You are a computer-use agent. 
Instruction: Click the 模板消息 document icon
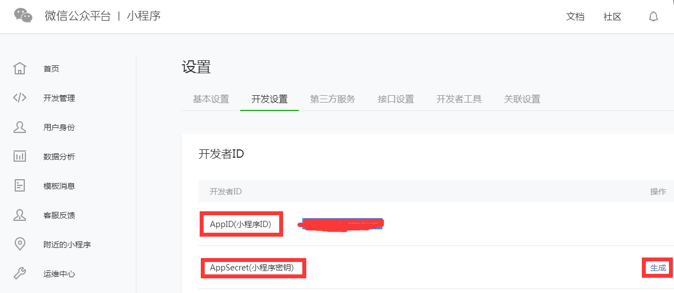coord(20,186)
